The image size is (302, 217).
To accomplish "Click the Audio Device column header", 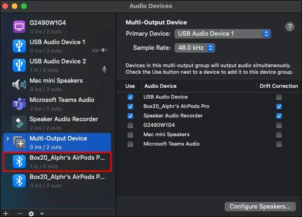I will 160,86.
